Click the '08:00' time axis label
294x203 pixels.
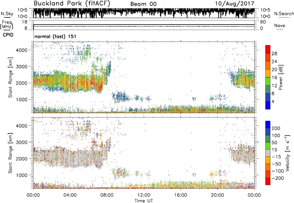coord(107,195)
